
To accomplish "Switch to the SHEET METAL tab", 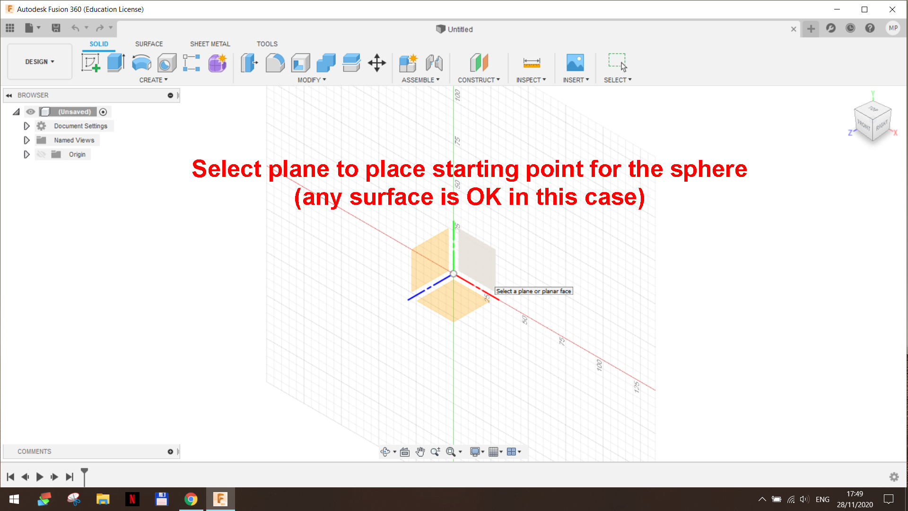I will [x=210, y=44].
